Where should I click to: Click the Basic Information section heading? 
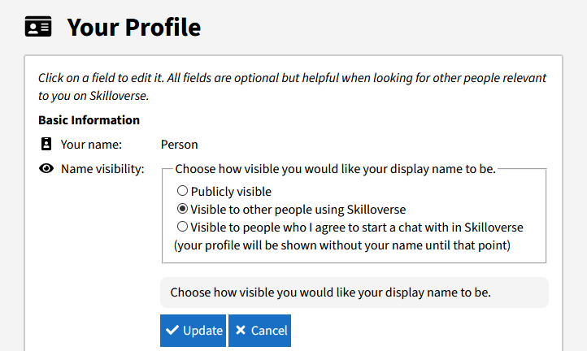(89, 120)
